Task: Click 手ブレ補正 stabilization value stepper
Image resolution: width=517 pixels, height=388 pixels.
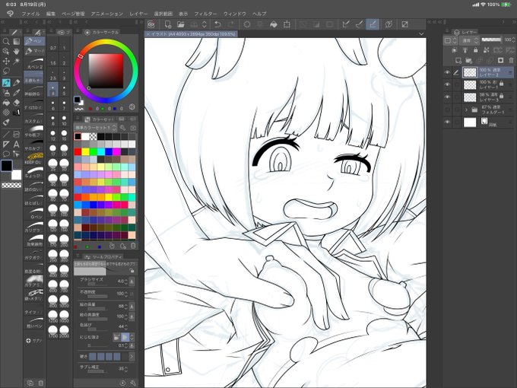Action: coord(126,369)
